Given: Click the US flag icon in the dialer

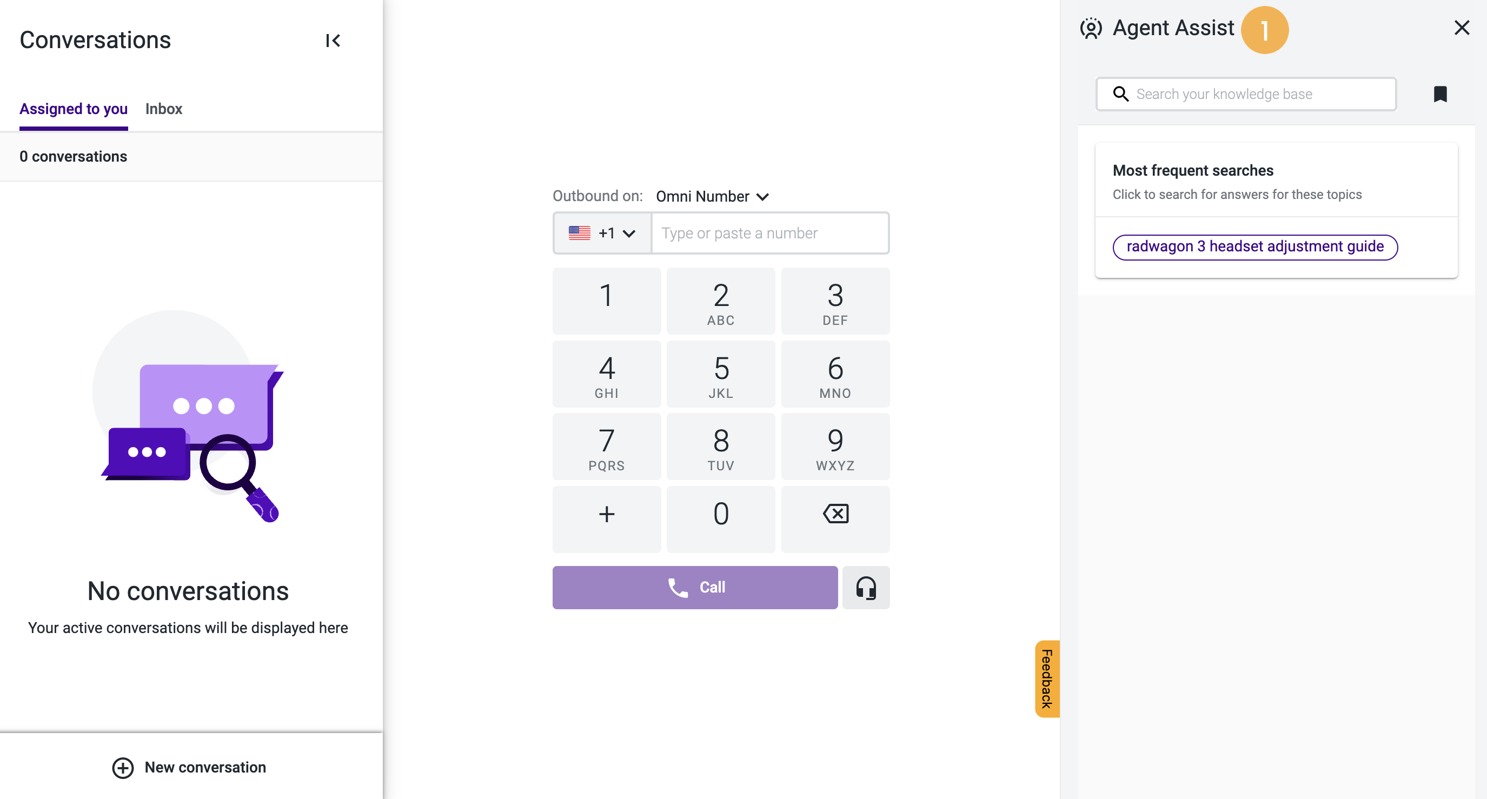Looking at the screenshot, I should (579, 232).
